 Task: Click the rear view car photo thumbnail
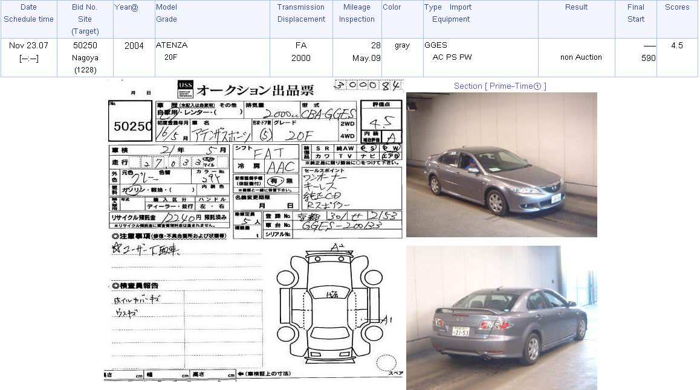pyautogui.click(x=501, y=318)
